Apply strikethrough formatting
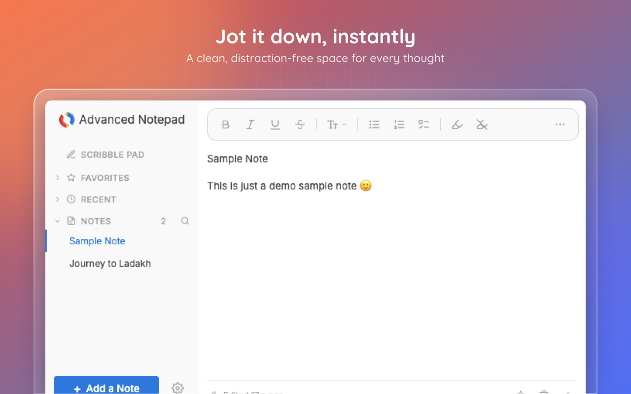Viewport: 631px width, 394px height. 300,125
